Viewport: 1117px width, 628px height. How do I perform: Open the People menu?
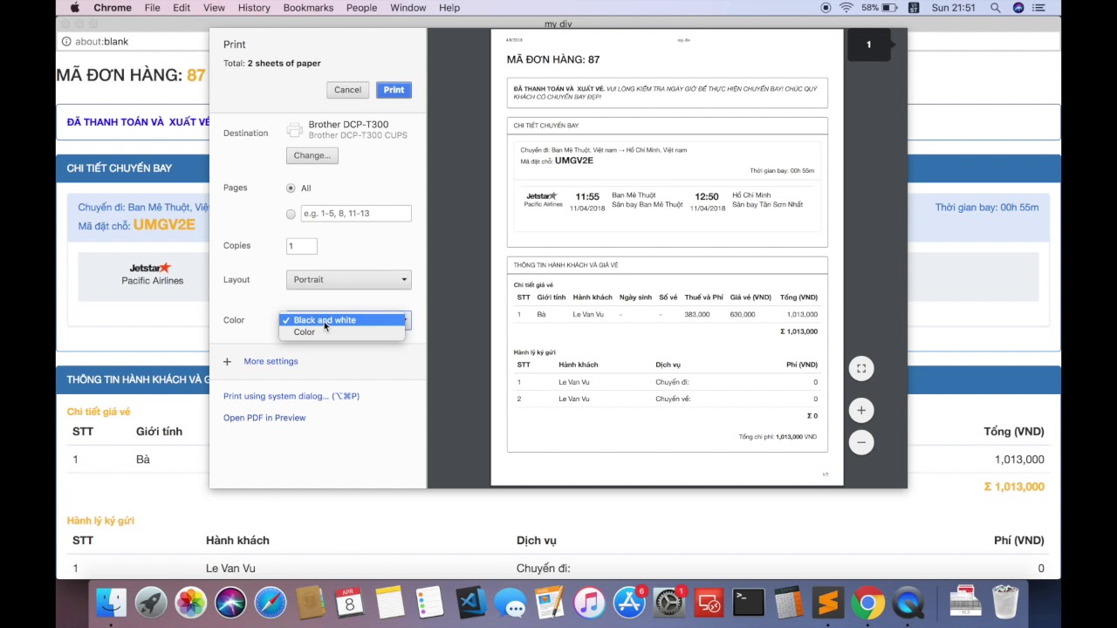(361, 8)
